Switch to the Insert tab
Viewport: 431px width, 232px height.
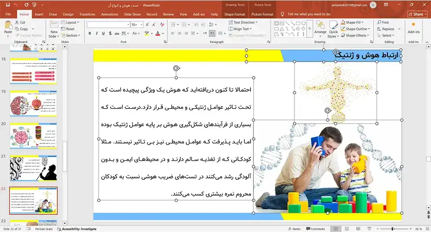click(x=39, y=14)
